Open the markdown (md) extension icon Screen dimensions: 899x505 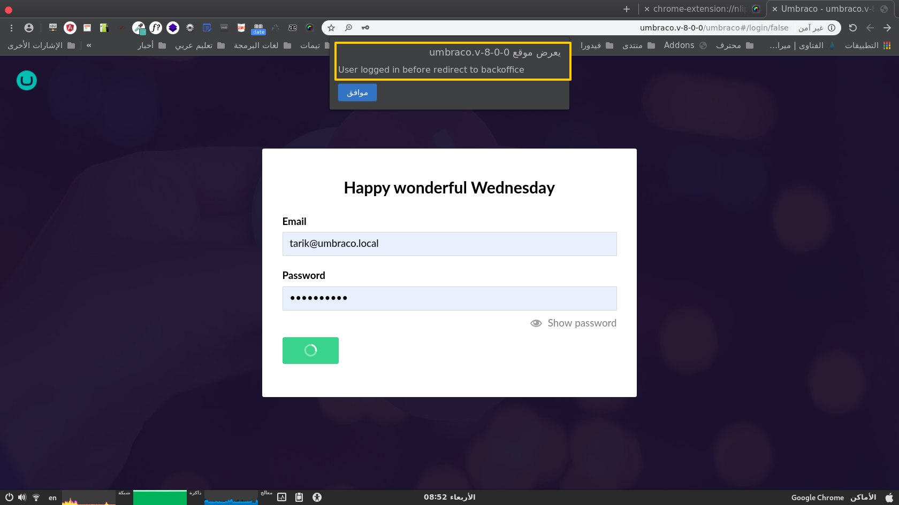(x=224, y=28)
